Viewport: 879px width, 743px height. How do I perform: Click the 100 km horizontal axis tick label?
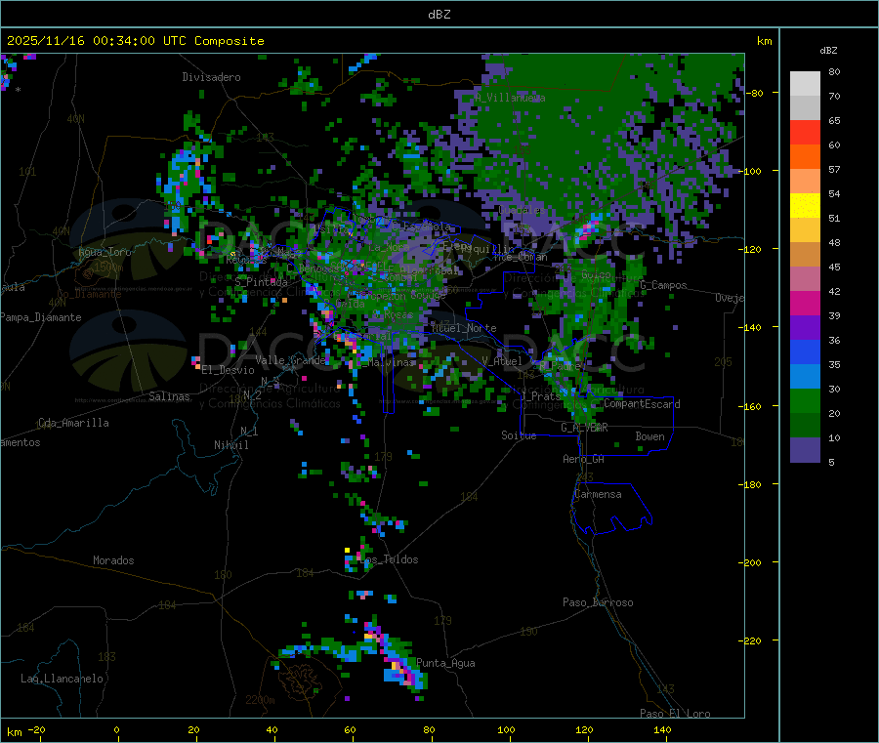pyautogui.click(x=506, y=729)
